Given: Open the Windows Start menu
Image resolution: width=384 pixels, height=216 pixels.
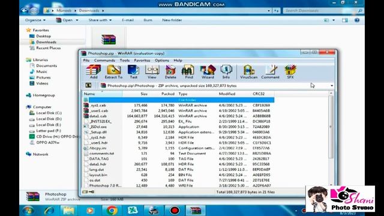Looking at the screenshot, I should click(x=28, y=211).
